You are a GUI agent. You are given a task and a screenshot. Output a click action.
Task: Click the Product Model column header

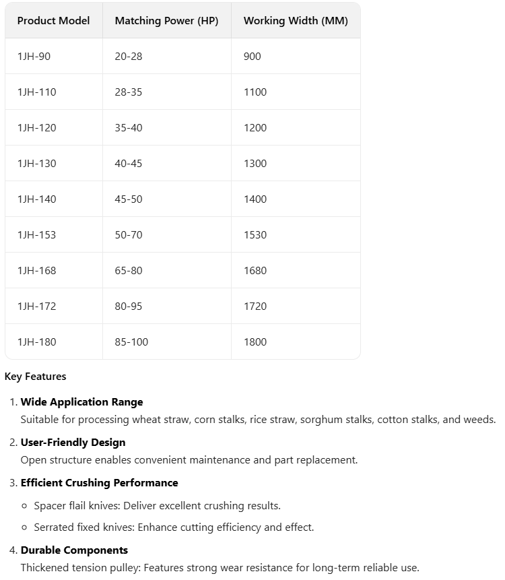pyautogui.click(x=53, y=21)
